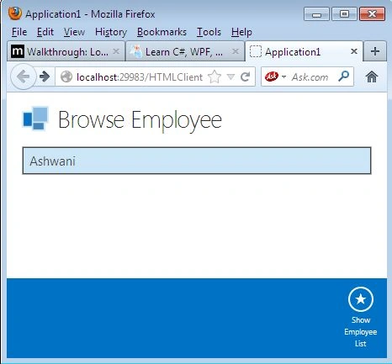The image size is (392, 364).
Task: Bookmark this page with the star icon
Action: click(x=215, y=76)
